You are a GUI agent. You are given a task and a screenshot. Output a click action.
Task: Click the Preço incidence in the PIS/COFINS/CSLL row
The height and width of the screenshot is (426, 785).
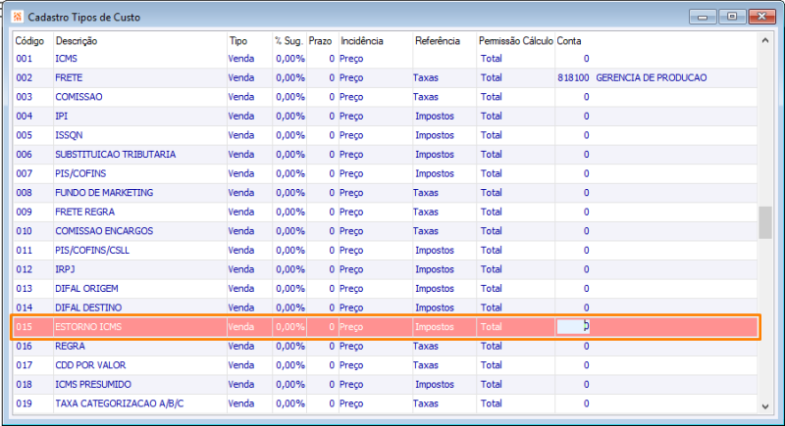point(351,250)
